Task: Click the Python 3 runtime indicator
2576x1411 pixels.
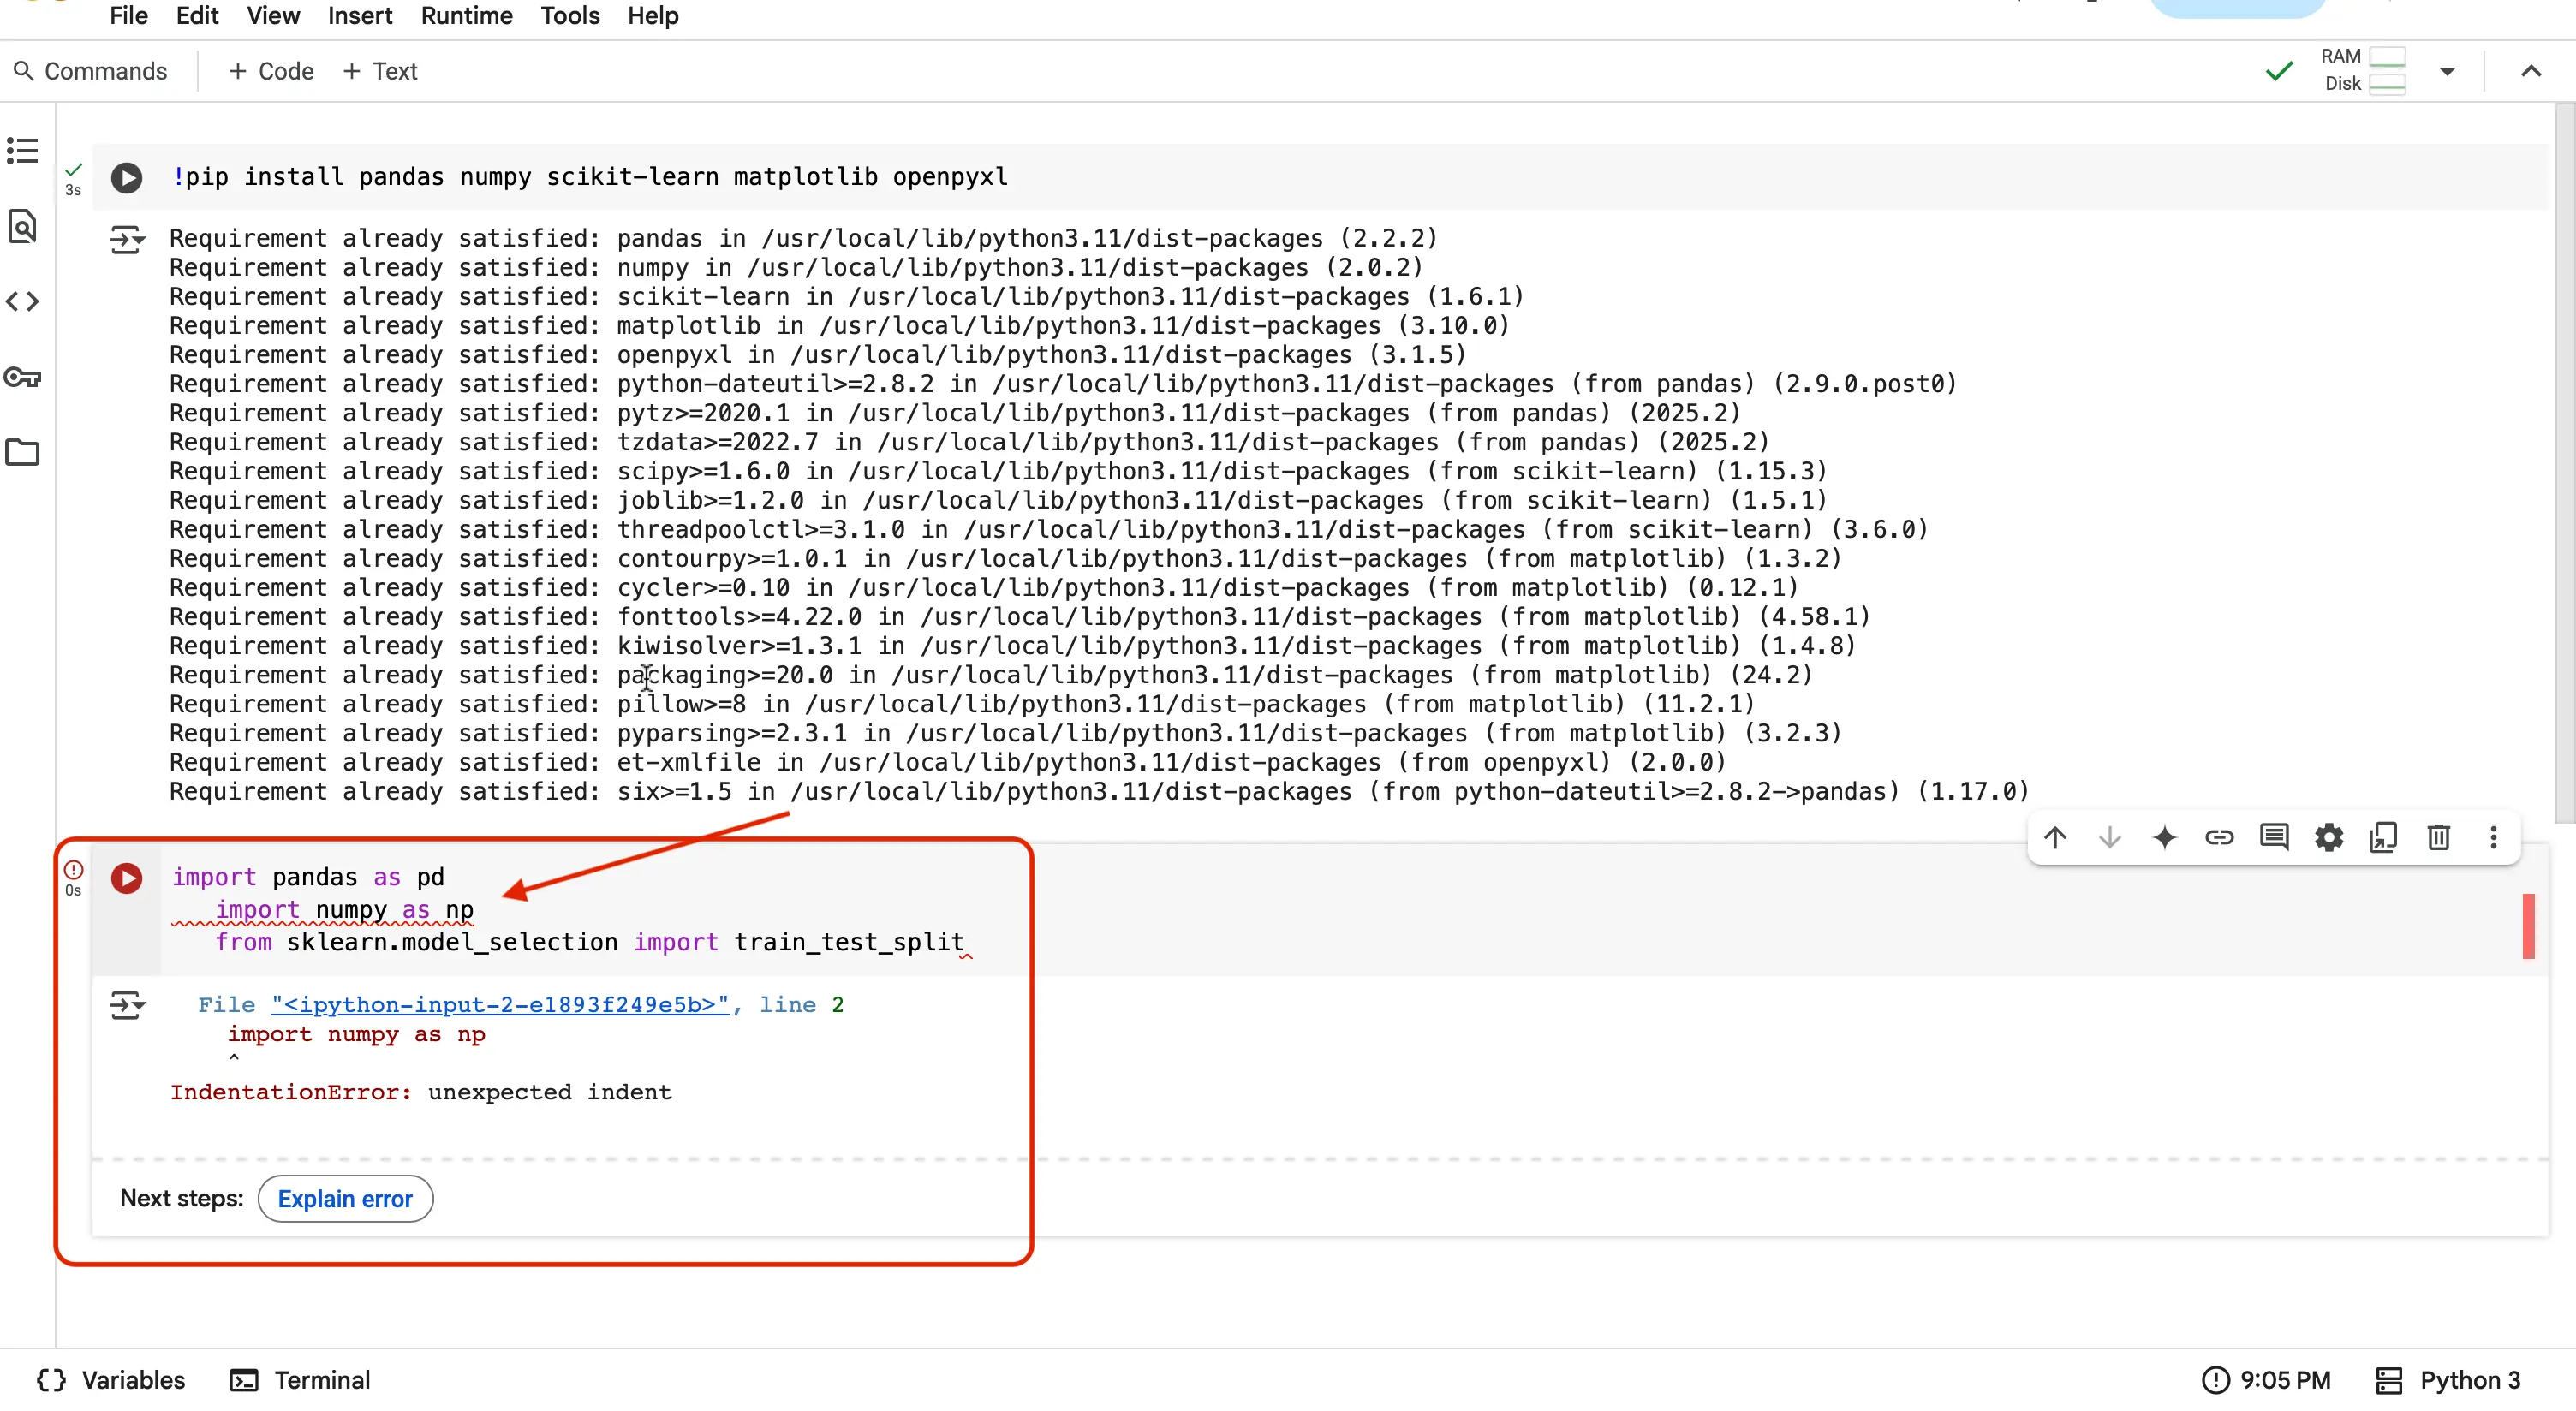Action: click(2448, 1380)
